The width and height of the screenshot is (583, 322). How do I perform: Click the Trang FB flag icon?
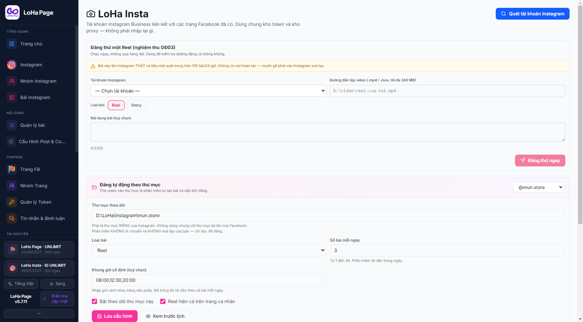(12, 169)
